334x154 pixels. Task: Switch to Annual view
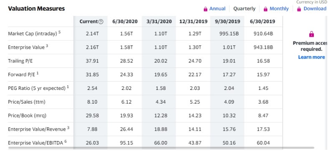click(x=217, y=9)
